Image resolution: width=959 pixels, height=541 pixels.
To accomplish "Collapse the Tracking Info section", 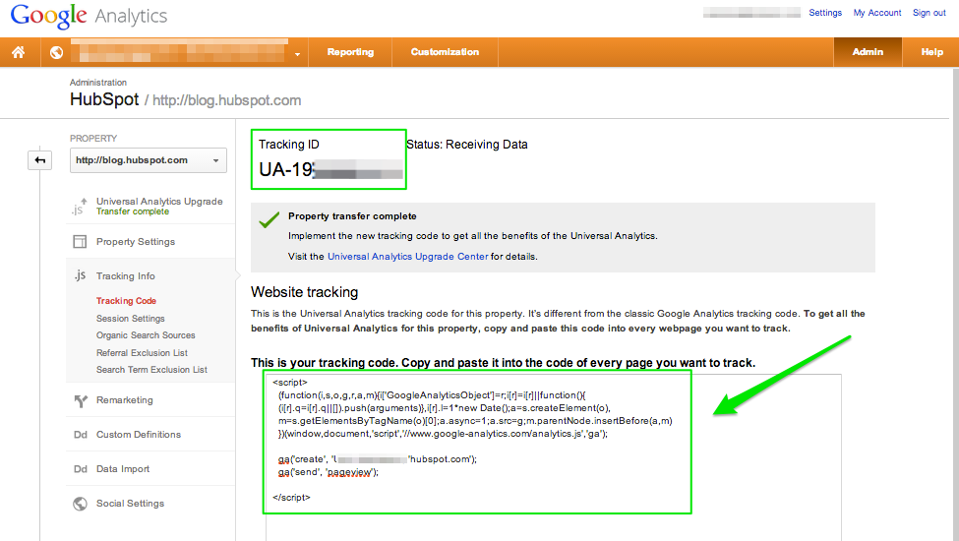I will click(125, 276).
